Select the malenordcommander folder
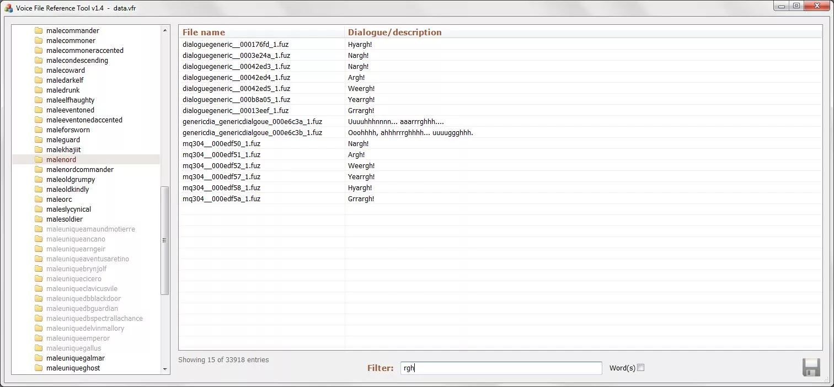834x387 pixels. [80, 170]
